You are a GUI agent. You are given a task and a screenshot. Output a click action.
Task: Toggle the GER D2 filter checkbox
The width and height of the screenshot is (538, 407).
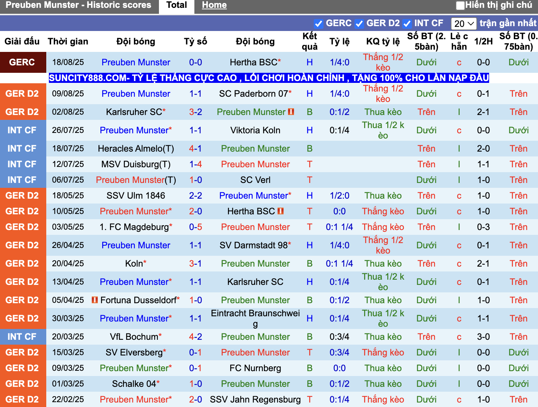click(x=359, y=24)
